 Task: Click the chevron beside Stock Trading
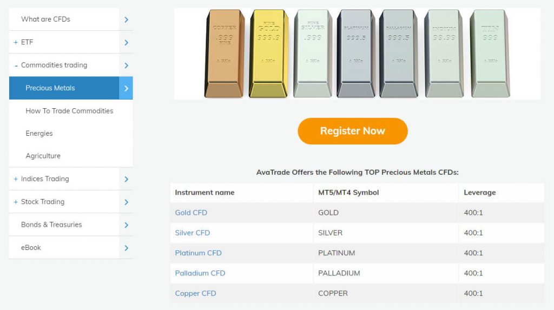(126, 202)
